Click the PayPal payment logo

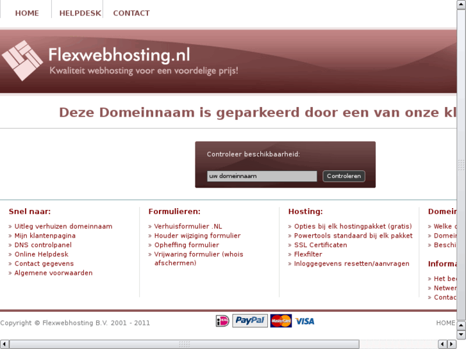coord(249,320)
